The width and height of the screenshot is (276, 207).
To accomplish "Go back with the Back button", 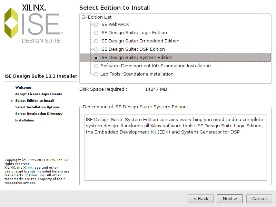I will [200, 199].
